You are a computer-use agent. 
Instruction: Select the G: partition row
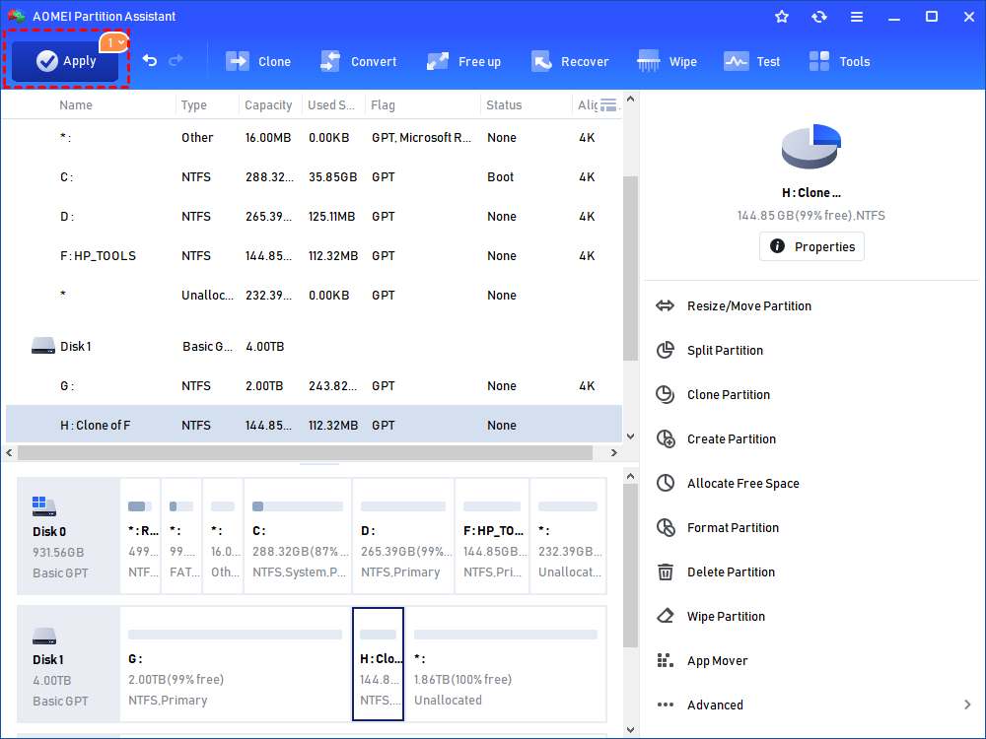(314, 386)
